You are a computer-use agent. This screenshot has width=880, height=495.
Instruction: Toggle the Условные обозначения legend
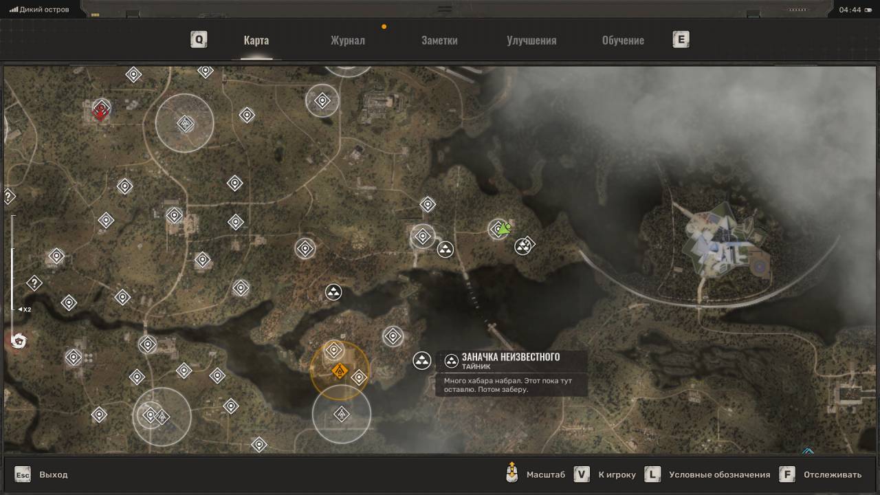(708, 474)
